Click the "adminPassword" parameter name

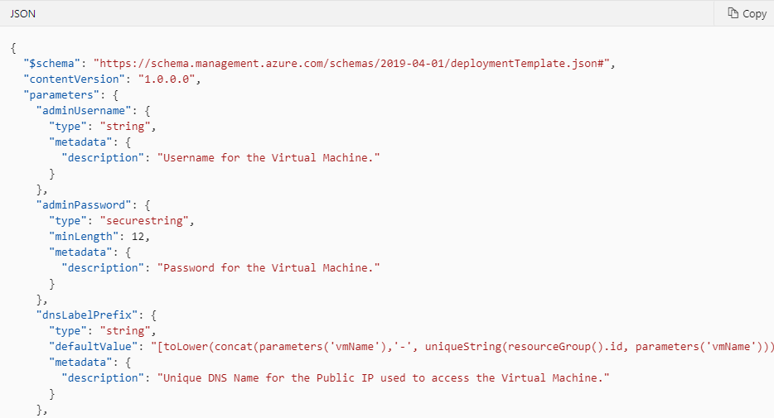[84, 205]
